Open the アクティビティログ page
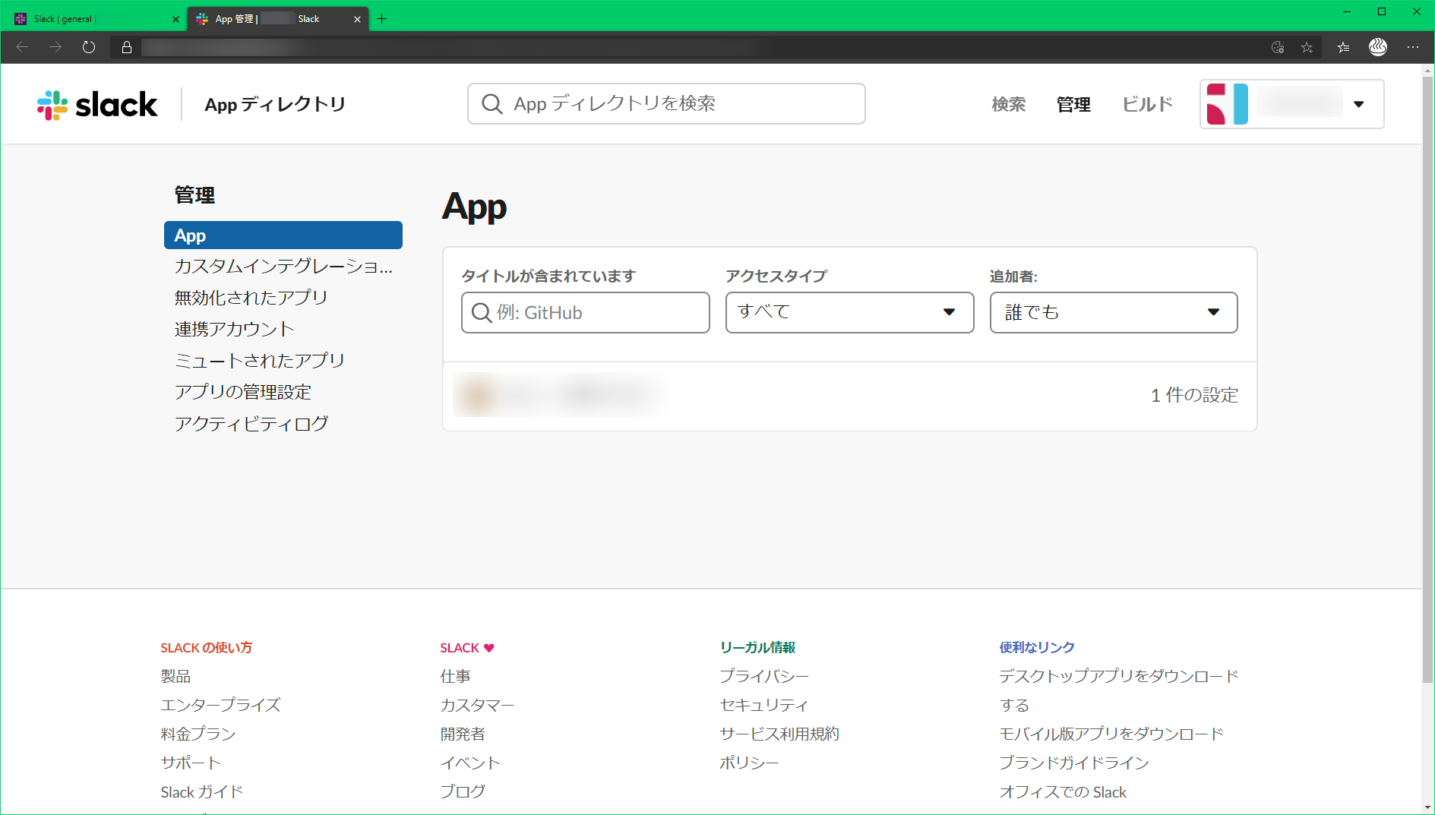1435x815 pixels. coord(251,423)
